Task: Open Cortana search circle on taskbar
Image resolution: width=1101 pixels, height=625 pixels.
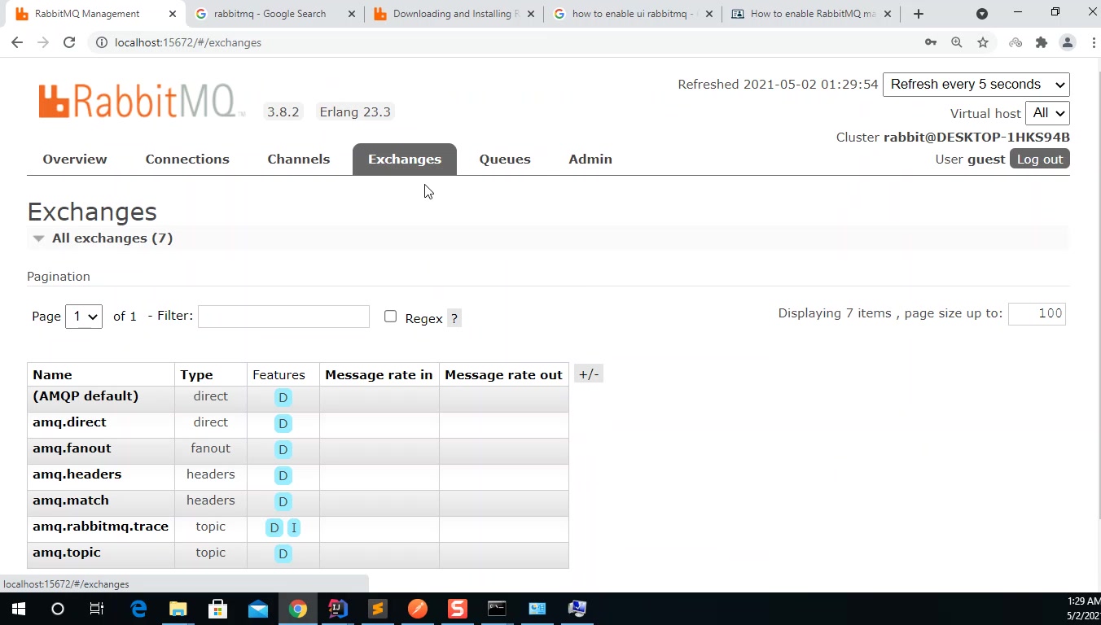Action: (x=57, y=609)
